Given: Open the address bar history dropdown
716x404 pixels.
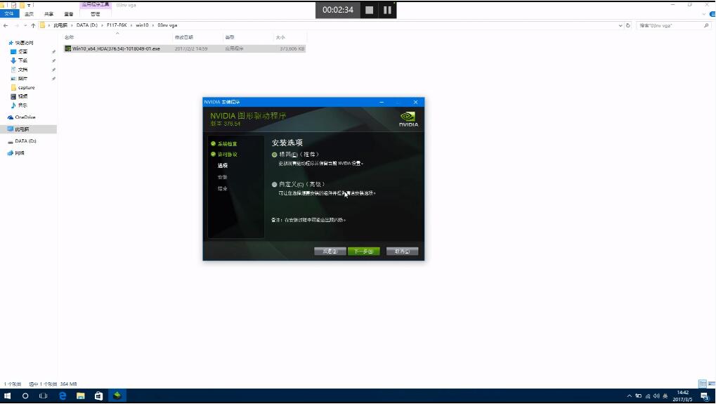Looking at the screenshot, I should 620,26.
